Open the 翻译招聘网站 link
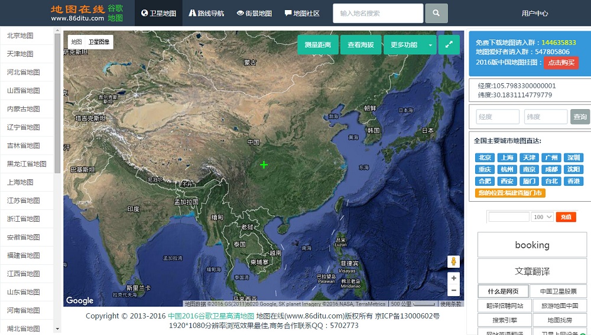 coord(505,306)
